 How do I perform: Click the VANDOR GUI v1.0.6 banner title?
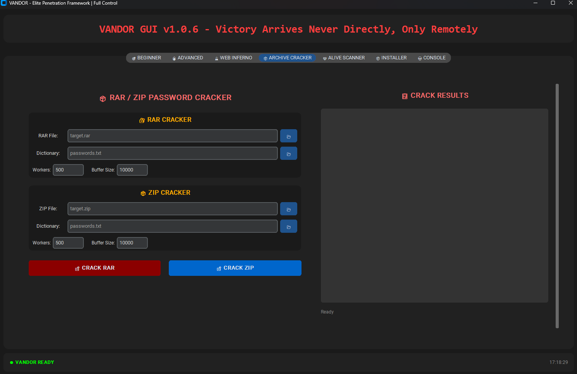288,29
